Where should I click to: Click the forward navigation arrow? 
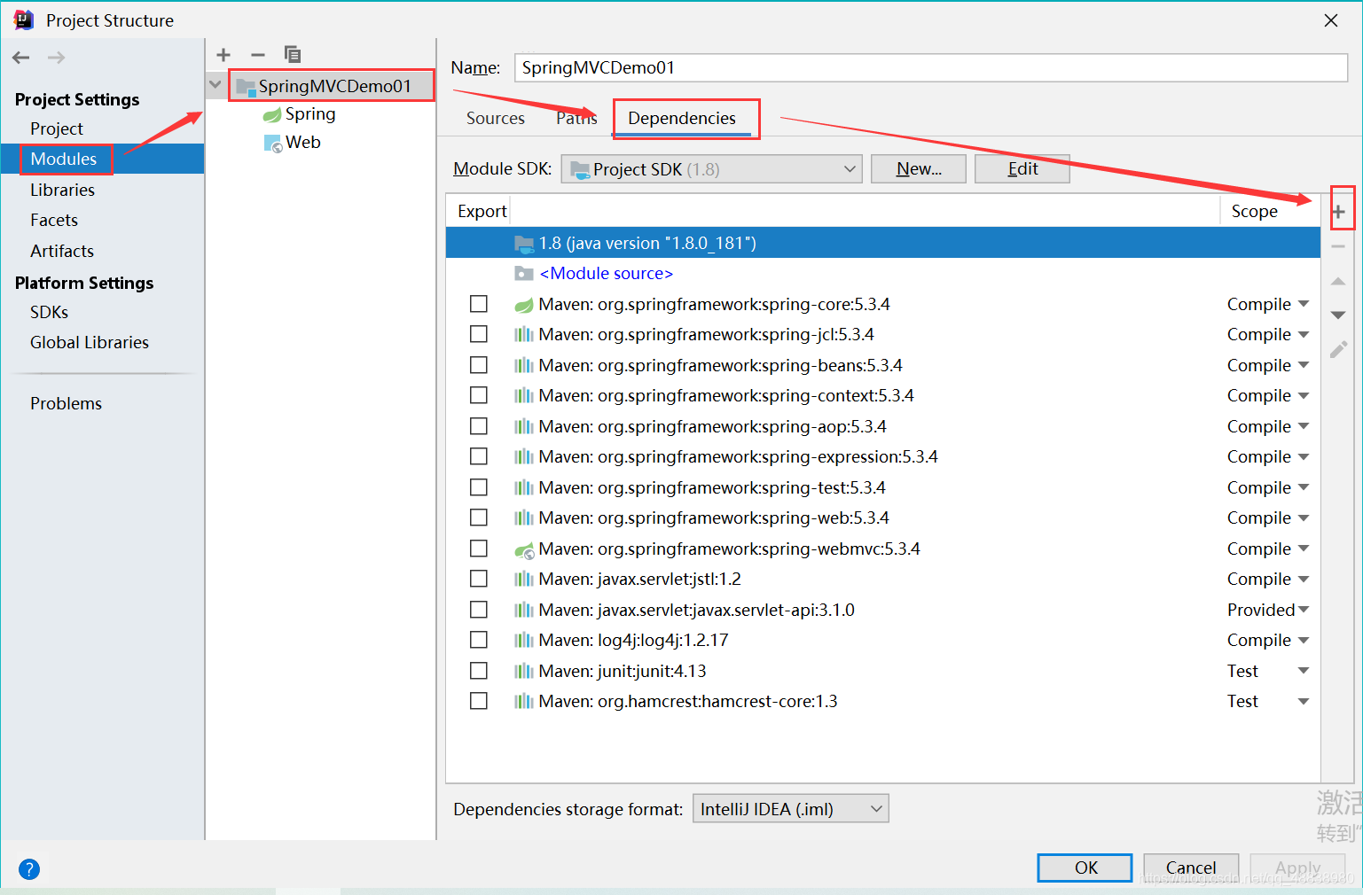[x=56, y=58]
